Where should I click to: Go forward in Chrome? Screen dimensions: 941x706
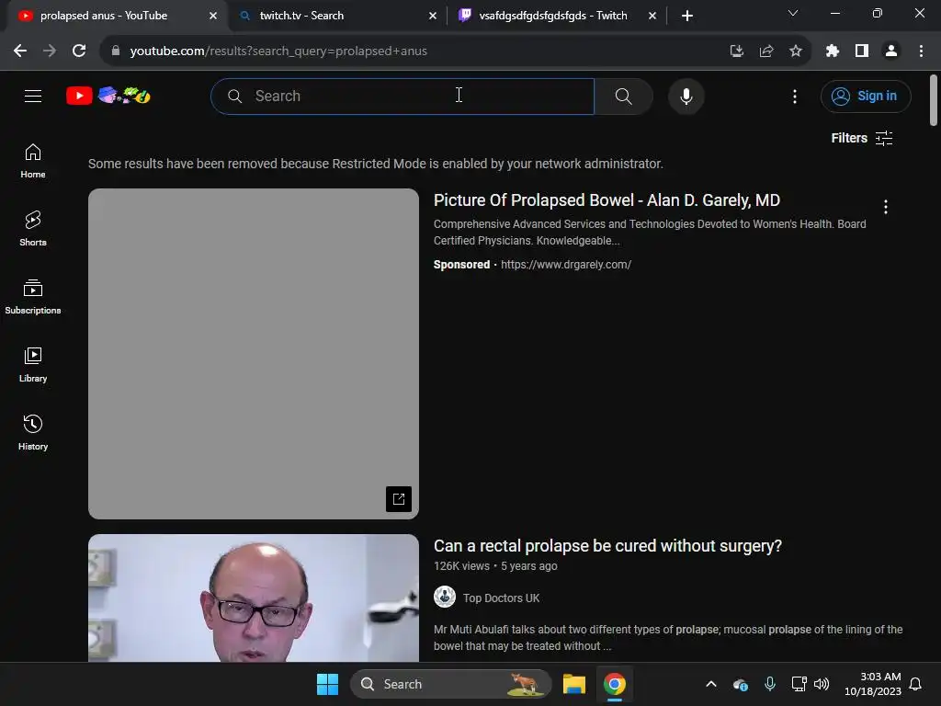point(50,51)
